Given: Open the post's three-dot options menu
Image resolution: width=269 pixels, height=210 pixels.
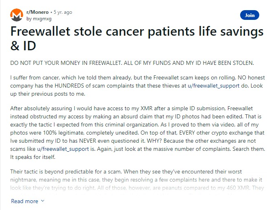Looking at the screenshot, I should [265, 15].
